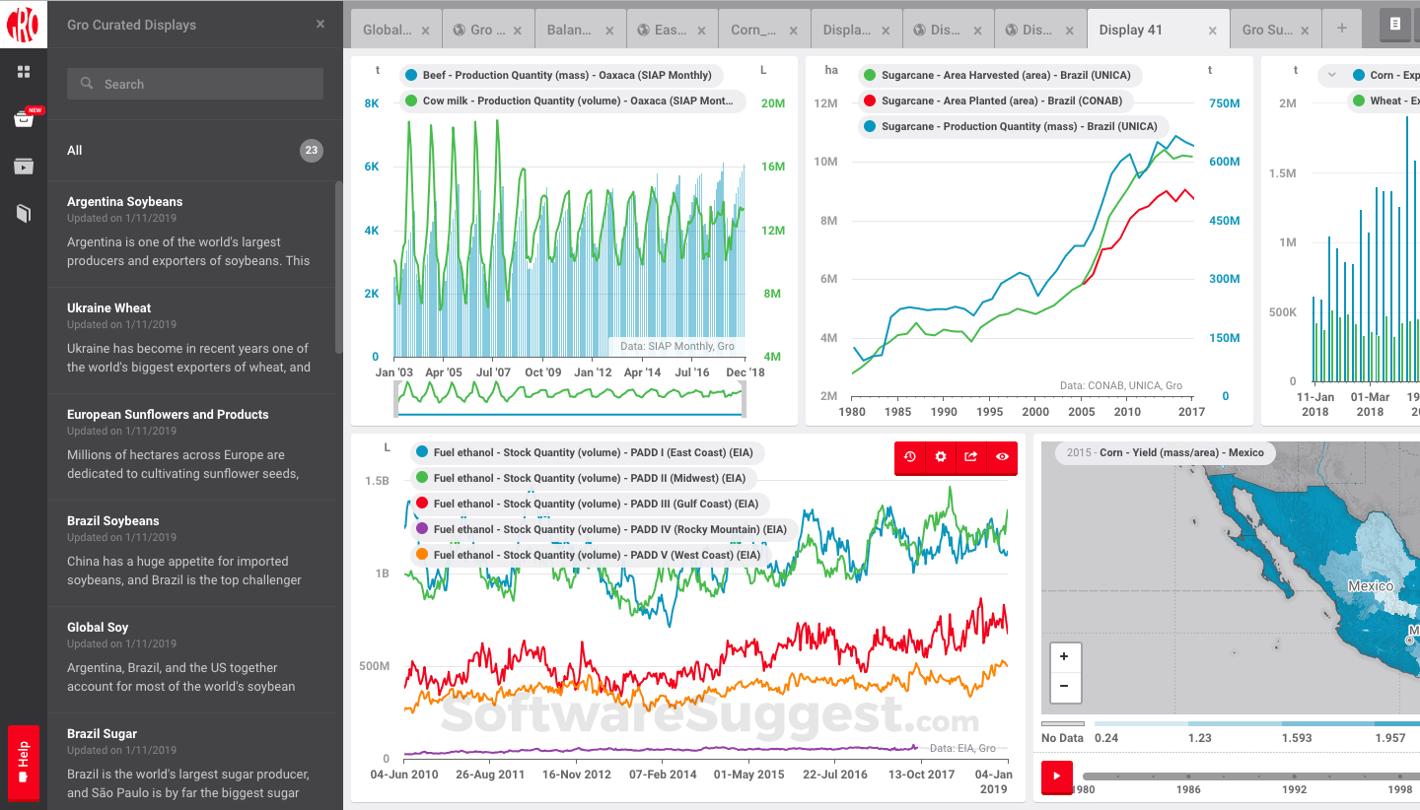This screenshot has width=1420, height=810.
Task: Click the apps grid icon in left sidebar
Action: pos(23,71)
